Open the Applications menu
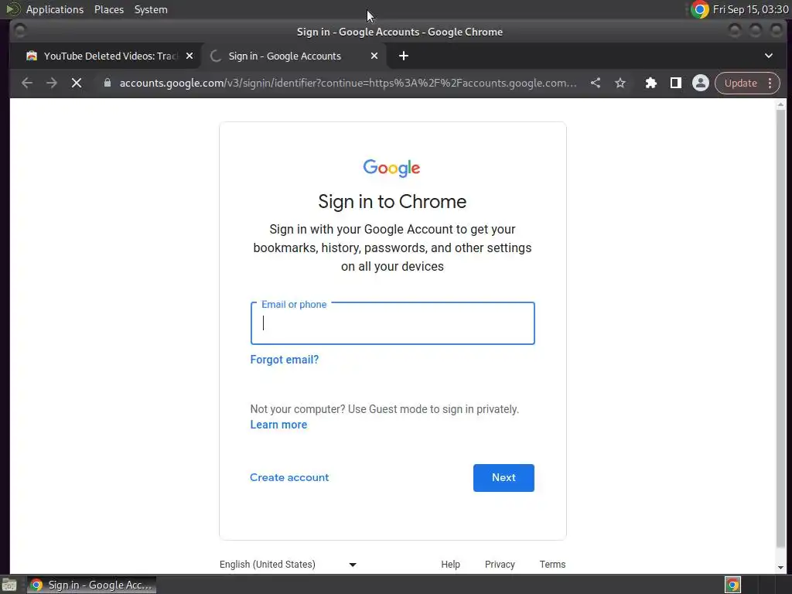The image size is (792, 594). click(55, 9)
